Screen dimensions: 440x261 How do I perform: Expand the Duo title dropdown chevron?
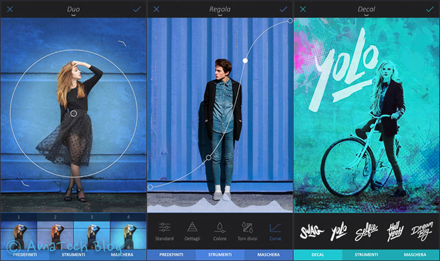73,15
